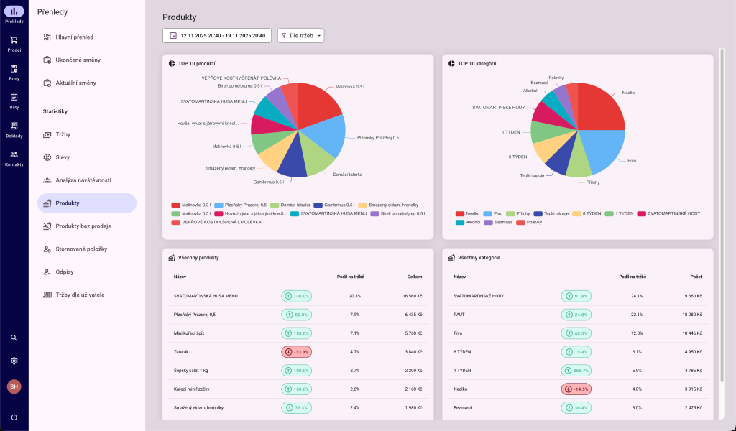
Task: Open Bony in the left rail
Action: (14, 69)
